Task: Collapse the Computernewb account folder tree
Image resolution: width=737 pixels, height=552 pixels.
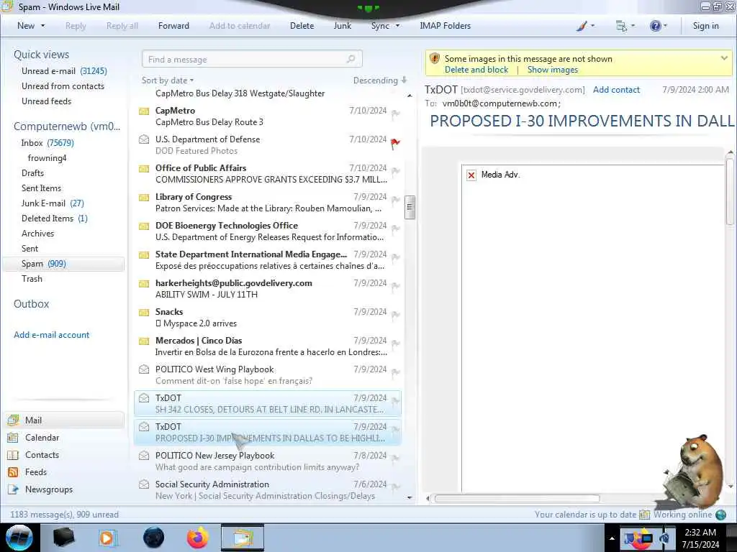Action: coord(67,126)
